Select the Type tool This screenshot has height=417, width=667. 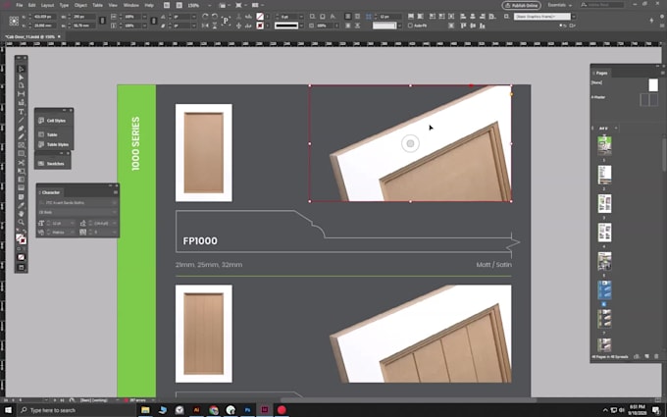click(21, 112)
